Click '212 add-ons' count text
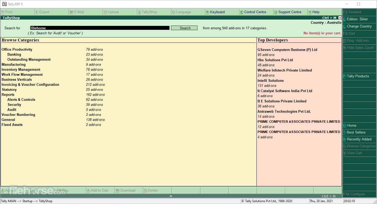377x204 pixels. pyautogui.click(x=95, y=85)
